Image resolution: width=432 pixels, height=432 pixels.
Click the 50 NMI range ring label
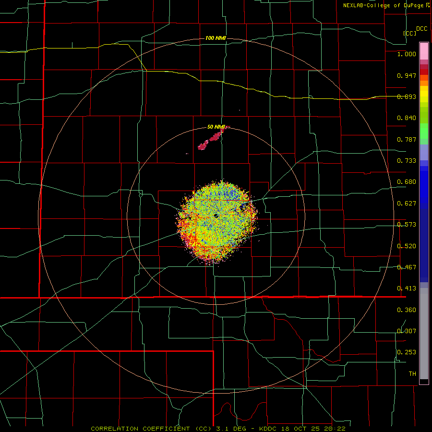click(x=216, y=127)
